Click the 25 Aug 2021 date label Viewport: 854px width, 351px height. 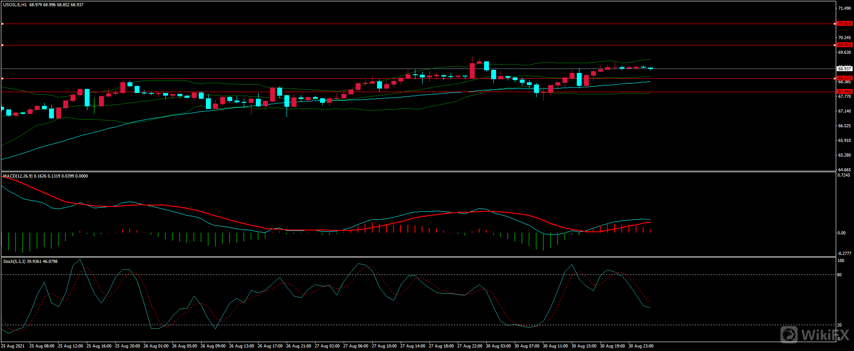[13, 346]
